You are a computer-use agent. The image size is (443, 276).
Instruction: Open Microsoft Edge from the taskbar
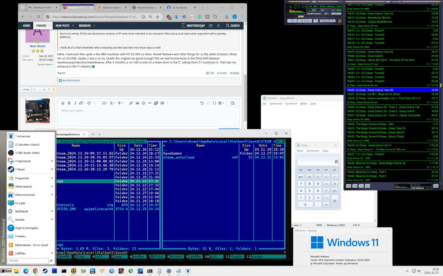click(x=26, y=271)
